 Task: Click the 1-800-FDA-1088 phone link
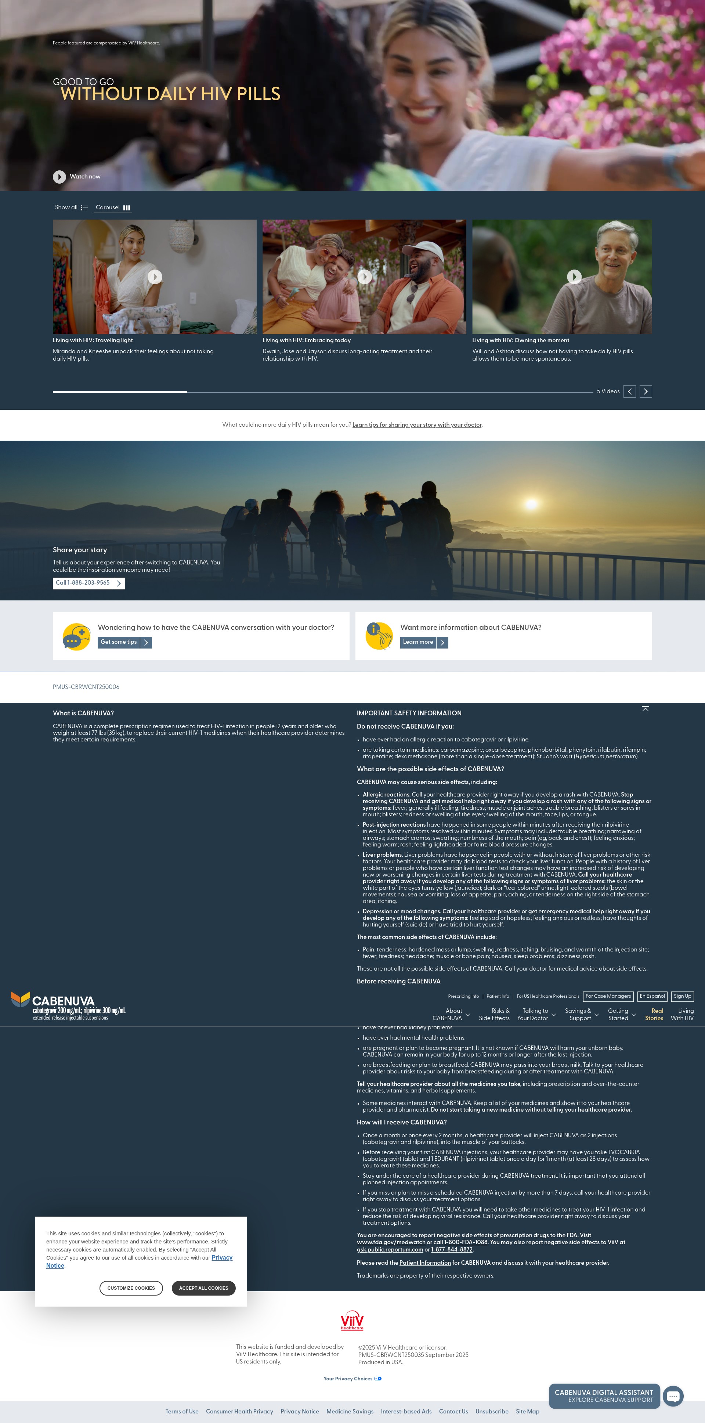466,1242
